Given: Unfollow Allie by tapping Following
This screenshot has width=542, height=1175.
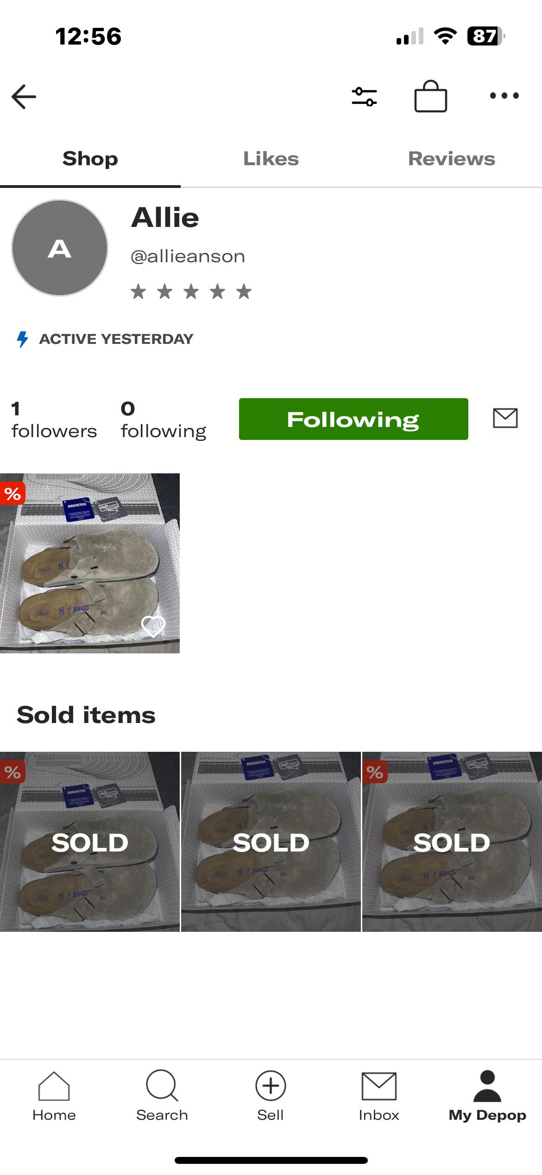Looking at the screenshot, I should pyautogui.click(x=353, y=419).
